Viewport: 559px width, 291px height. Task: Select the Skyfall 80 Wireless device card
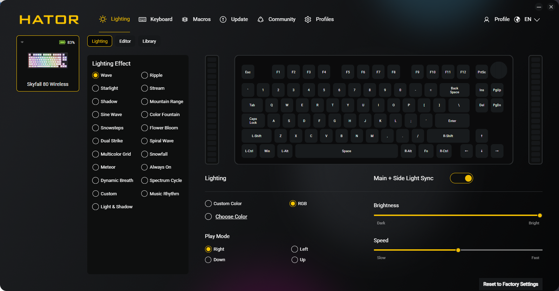tap(48, 63)
